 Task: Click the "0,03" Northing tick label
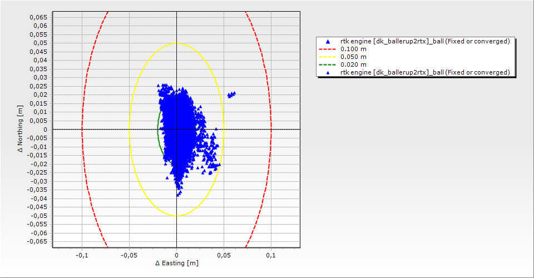[x=40, y=78]
